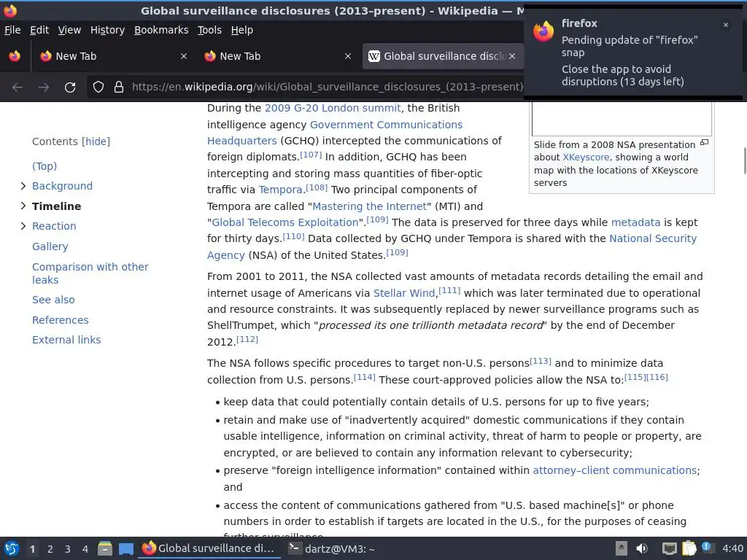Go forward with the forward arrow
747x560 pixels.
[44, 87]
